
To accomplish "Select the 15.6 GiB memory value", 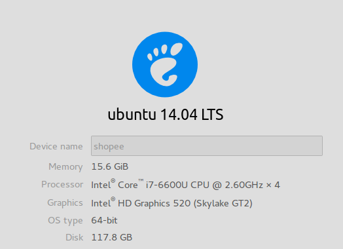I will [x=110, y=166].
